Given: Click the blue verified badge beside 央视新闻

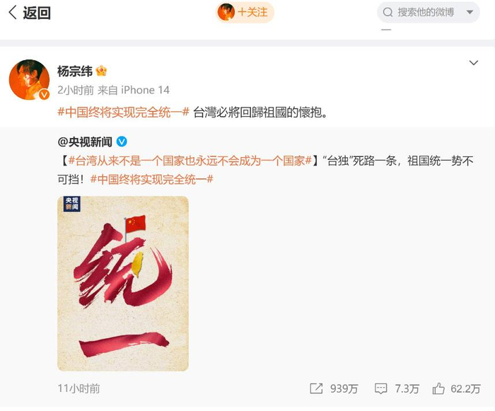Looking at the screenshot, I should [x=122, y=141].
